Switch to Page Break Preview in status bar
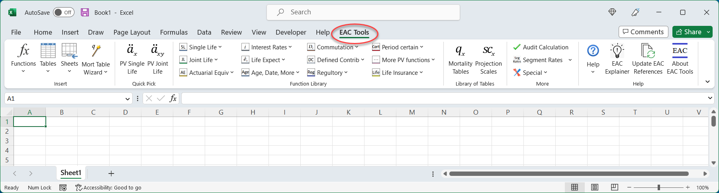Screen dimensions: 719x193 (x=615, y=187)
